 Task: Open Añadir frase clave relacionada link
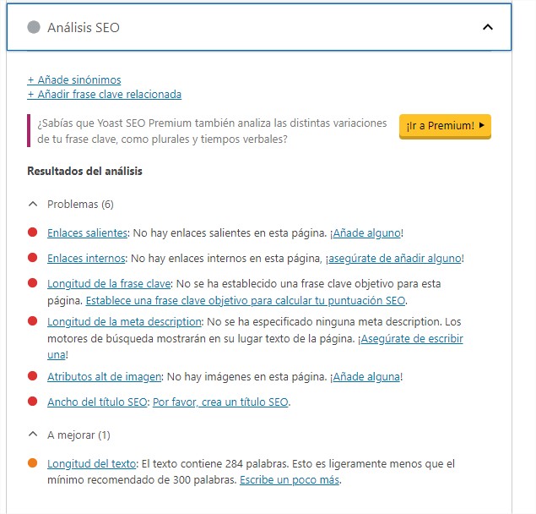105,94
